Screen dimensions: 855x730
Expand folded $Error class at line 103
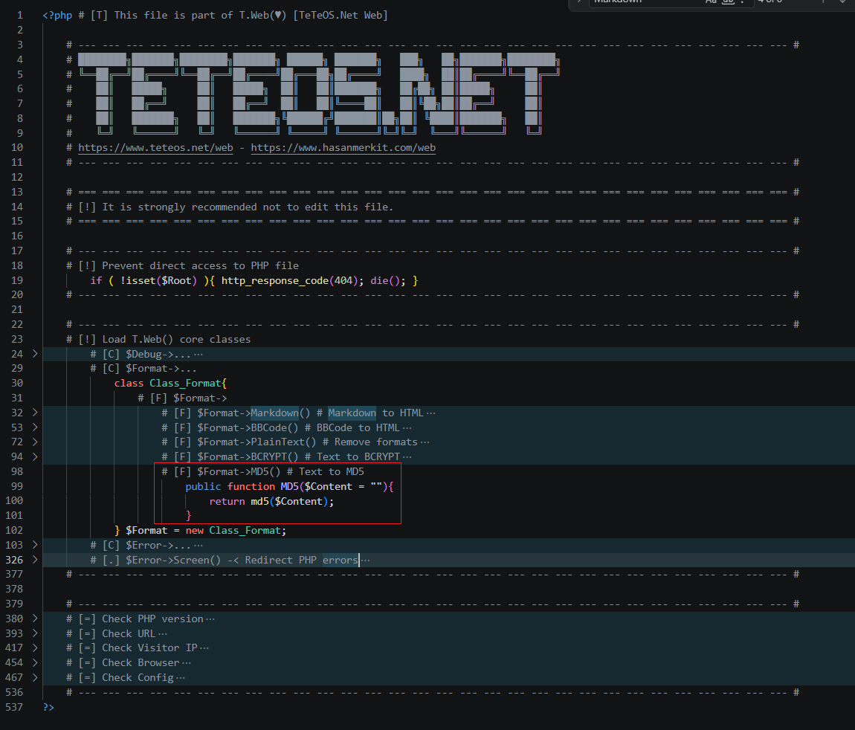point(35,545)
